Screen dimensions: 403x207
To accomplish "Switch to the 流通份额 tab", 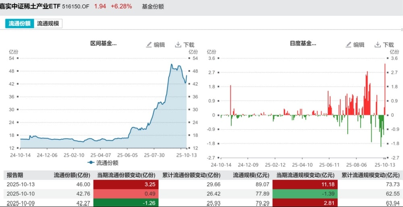I will coord(19,24).
